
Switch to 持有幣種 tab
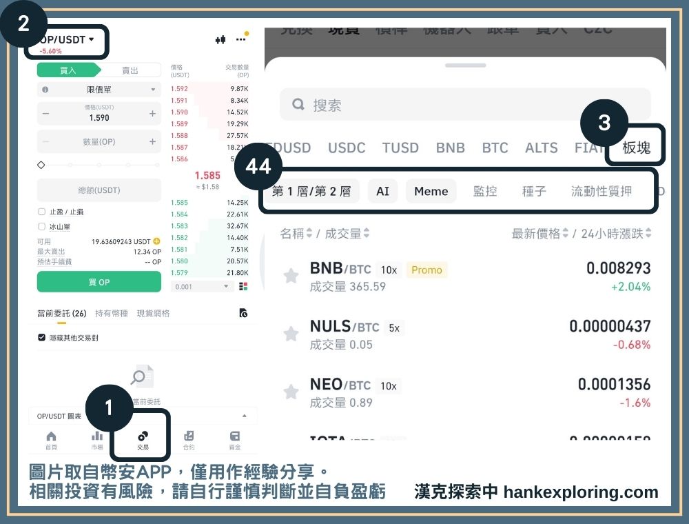point(111,313)
